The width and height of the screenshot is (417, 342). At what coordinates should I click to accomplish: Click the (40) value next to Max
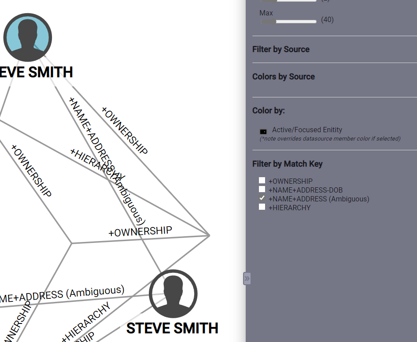327,20
